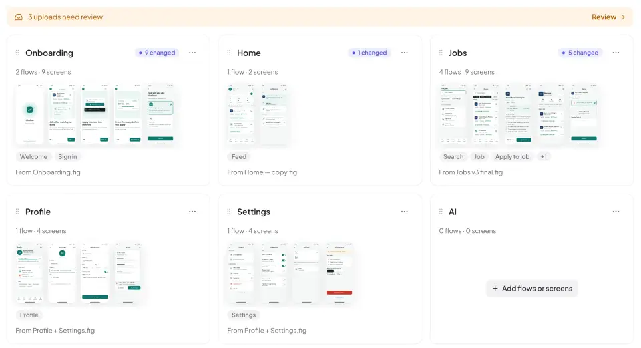Open the Home card's more options menu

[405, 53]
